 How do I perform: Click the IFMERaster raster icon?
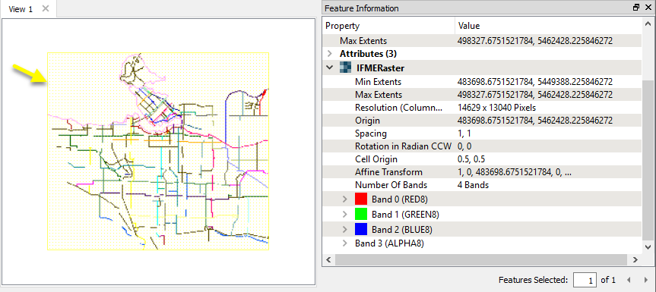click(x=346, y=68)
